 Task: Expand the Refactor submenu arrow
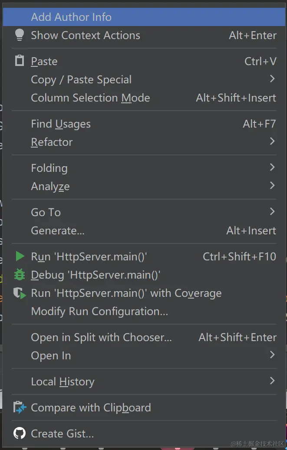point(272,141)
